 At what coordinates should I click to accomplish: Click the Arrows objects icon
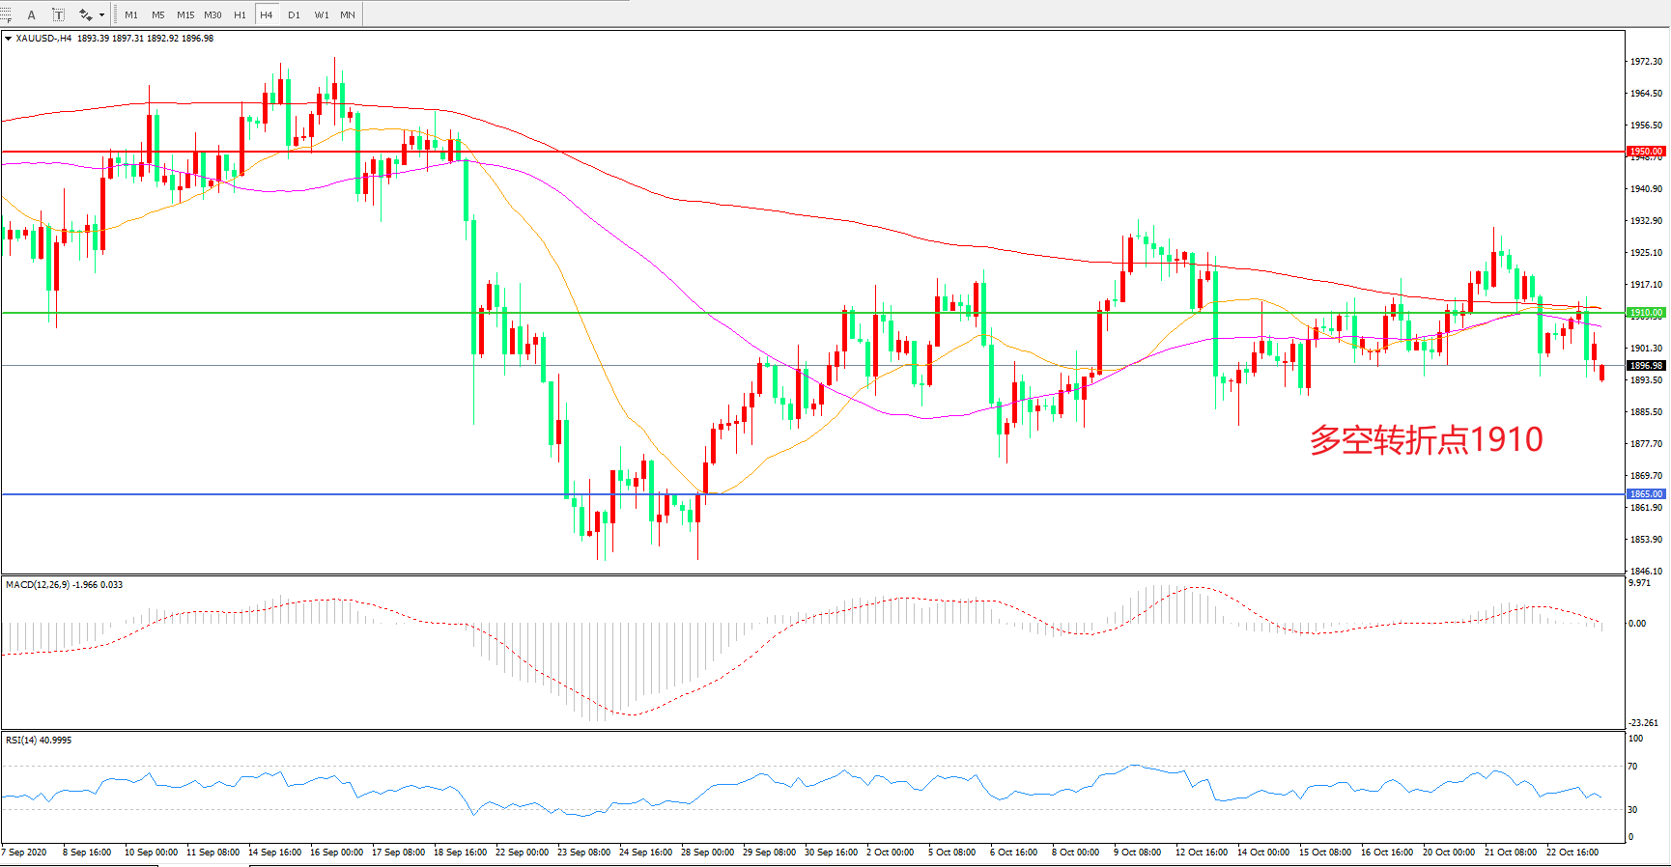point(85,14)
